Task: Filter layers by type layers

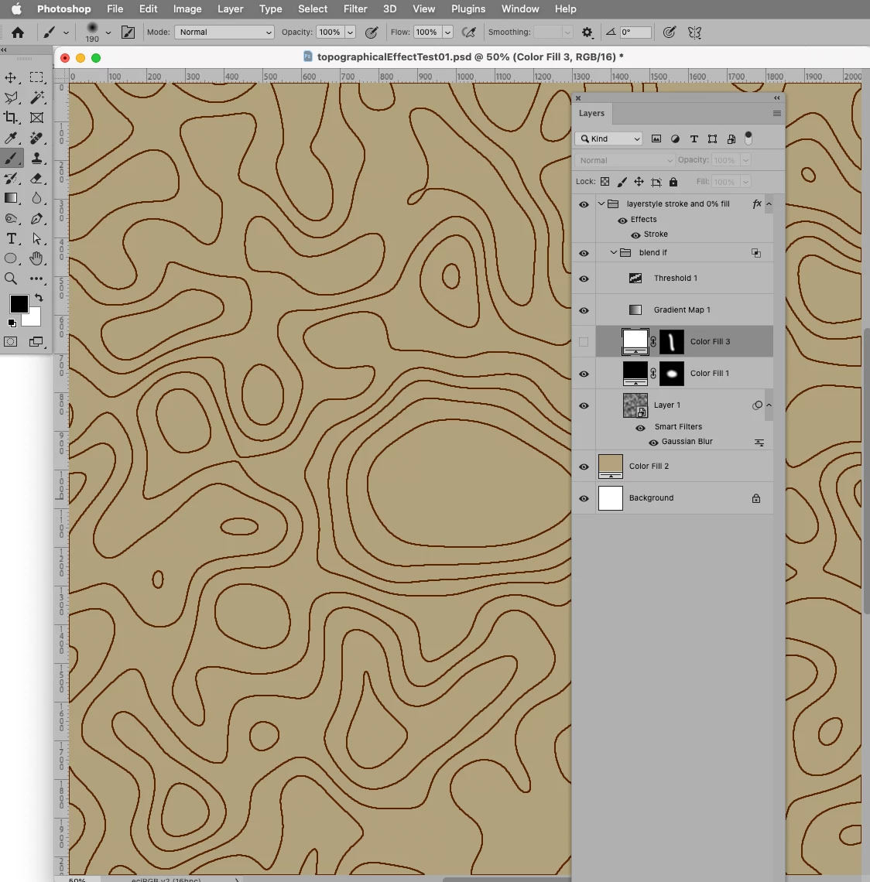Action: click(x=694, y=139)
